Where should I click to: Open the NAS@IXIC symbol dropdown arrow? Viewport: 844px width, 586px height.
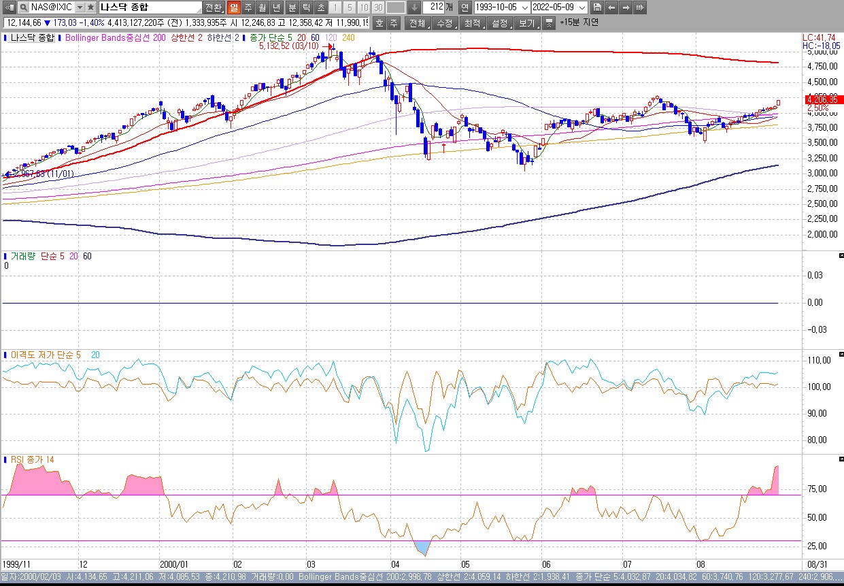coord(80,7)
